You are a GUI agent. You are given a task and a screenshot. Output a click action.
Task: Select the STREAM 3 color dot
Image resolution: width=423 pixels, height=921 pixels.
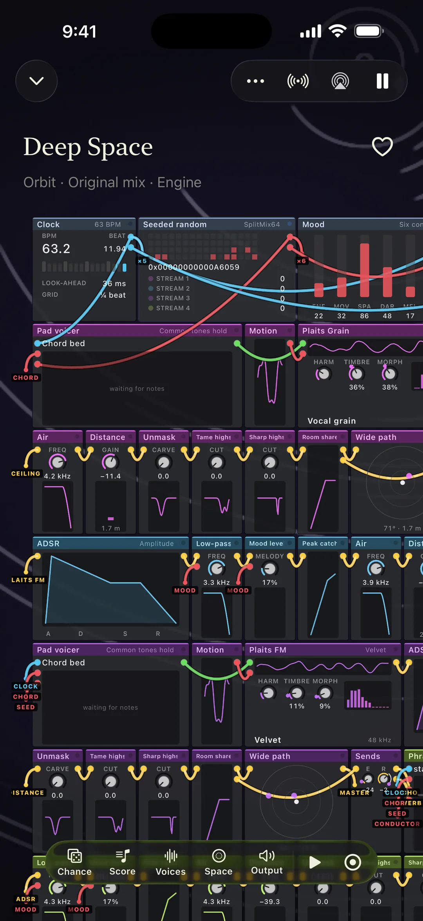point(151,298)
